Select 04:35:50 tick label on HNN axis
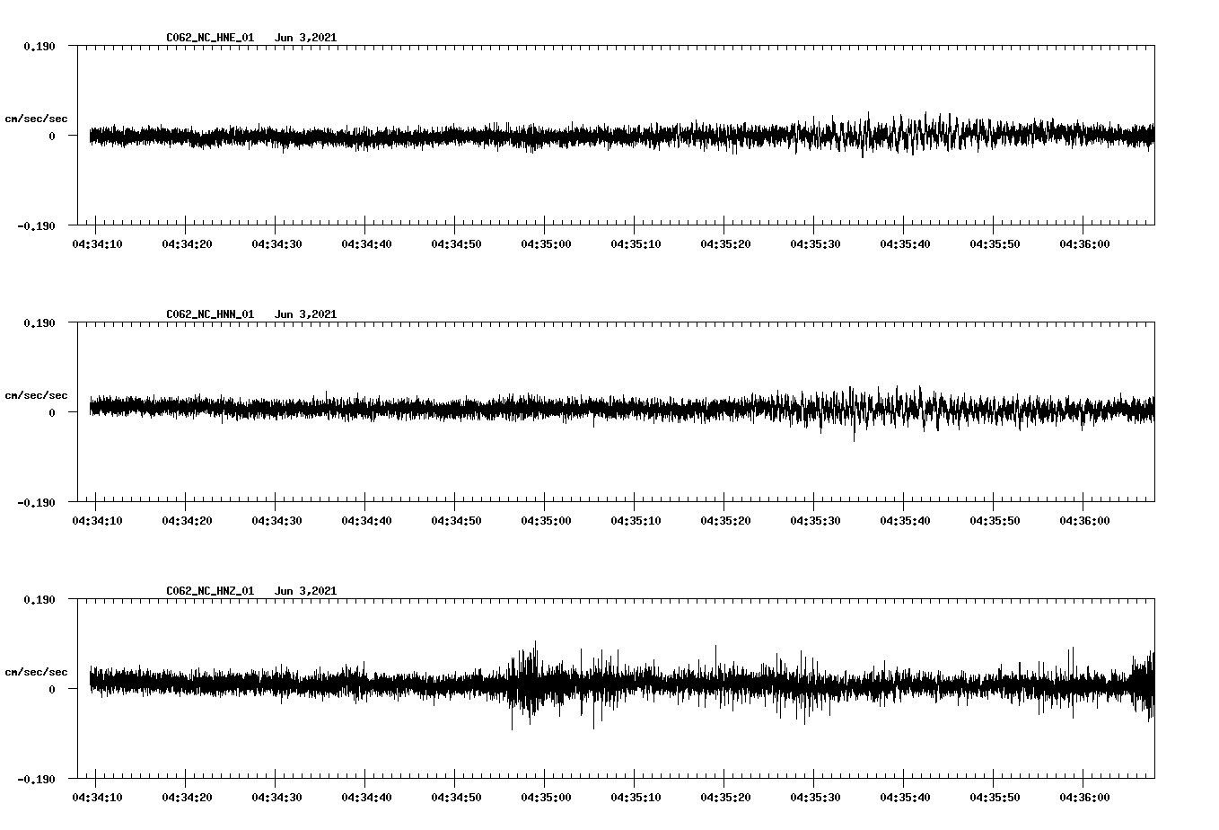 pyautogui.click(x=995, y=521)
